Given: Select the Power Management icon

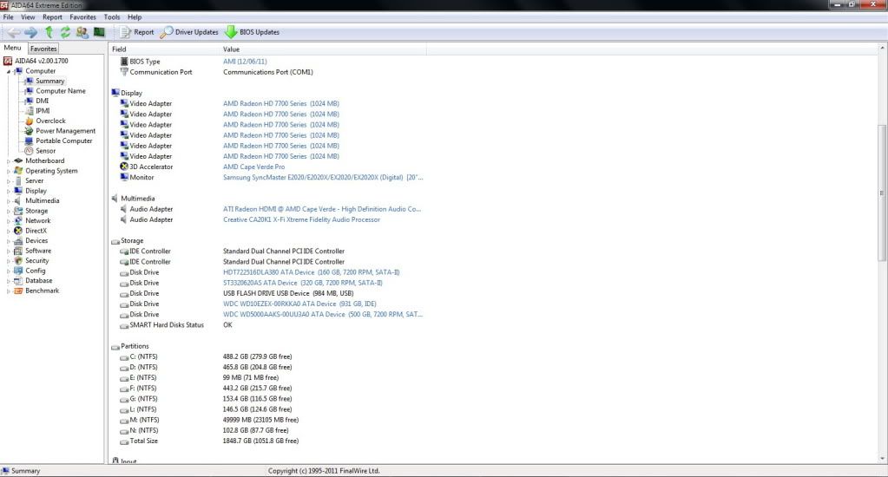Looking at the screenshot, I should (29, 131).
